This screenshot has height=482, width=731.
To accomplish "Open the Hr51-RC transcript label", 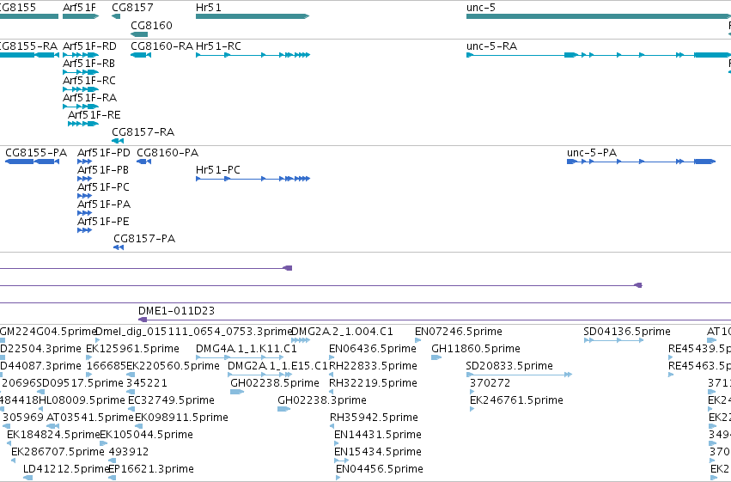I will pos(219,46).
